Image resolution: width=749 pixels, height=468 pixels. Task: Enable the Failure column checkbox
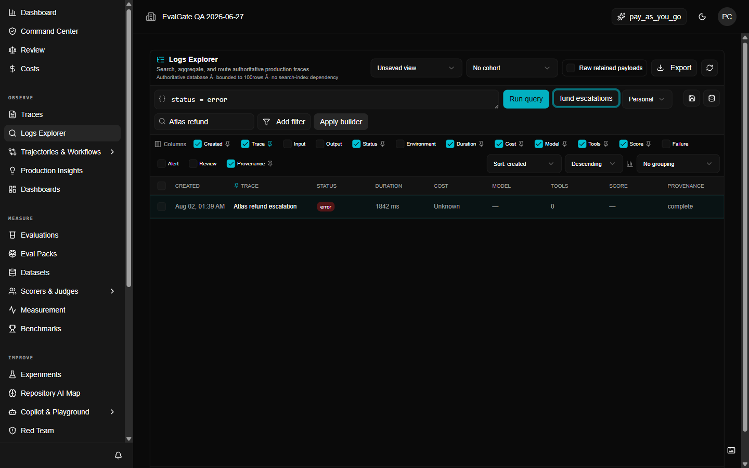click(666, 144)
